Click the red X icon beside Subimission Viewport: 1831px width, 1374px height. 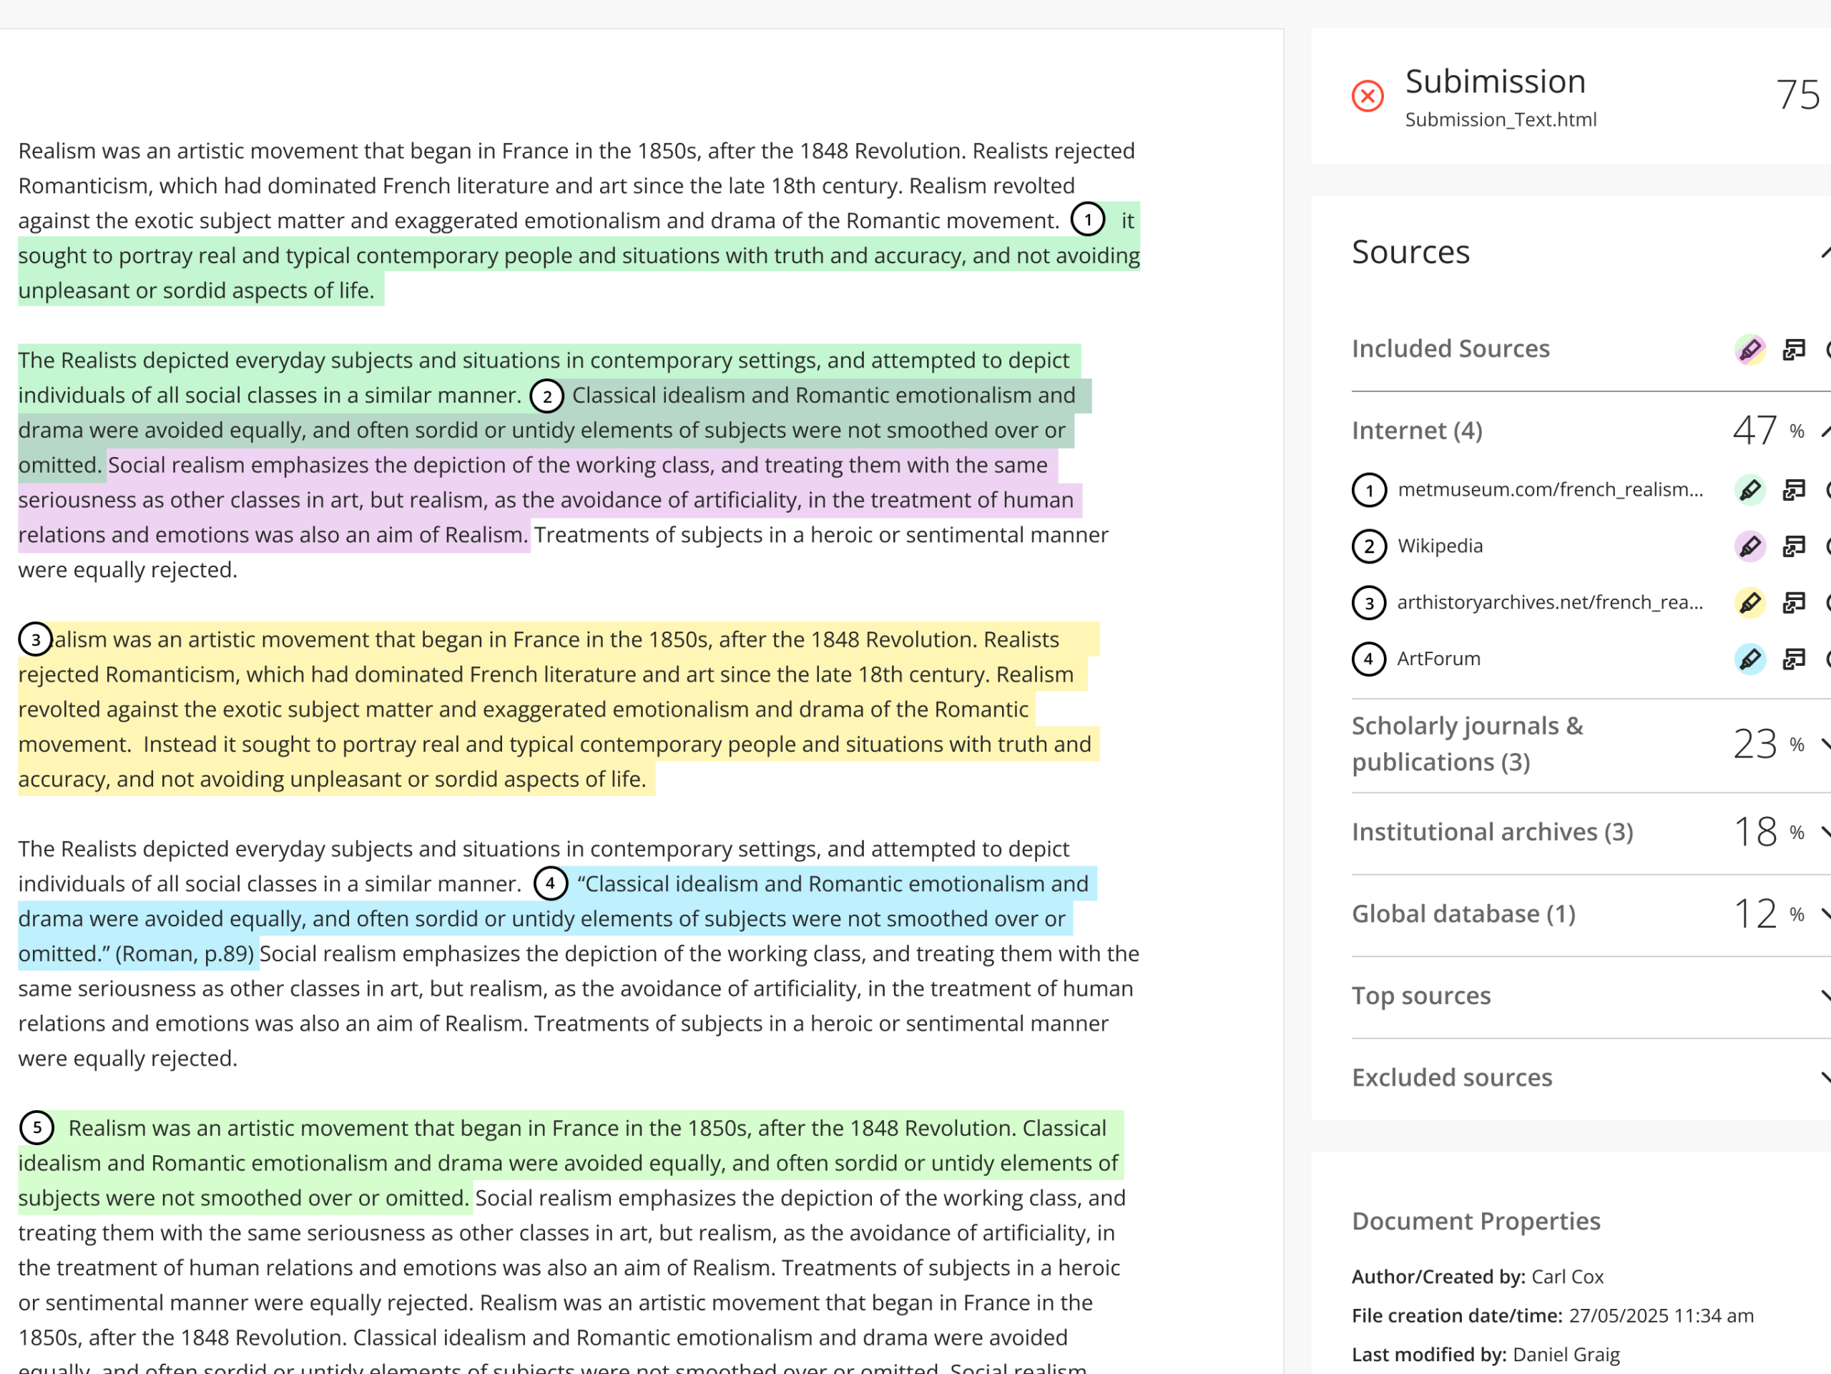[x=1368, y=96]
